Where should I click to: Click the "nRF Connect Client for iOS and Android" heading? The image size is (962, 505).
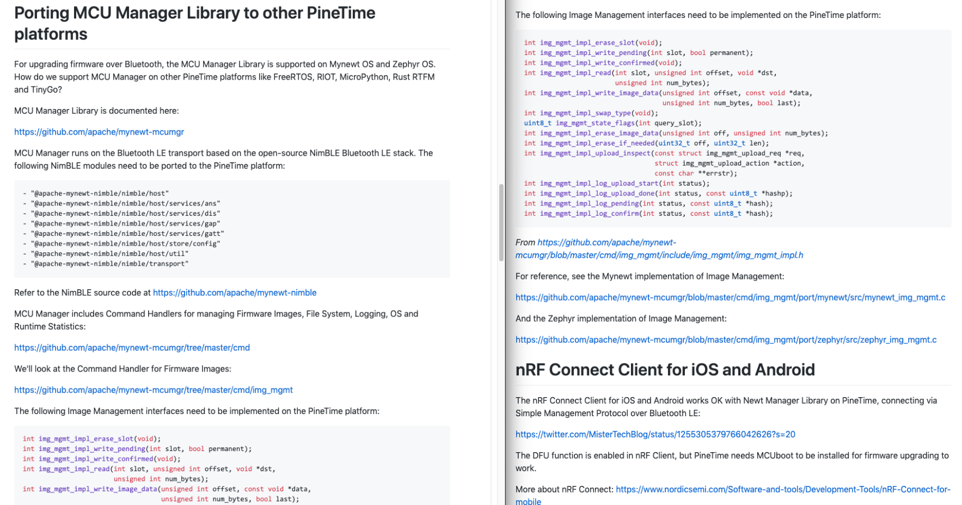[665, 370]
